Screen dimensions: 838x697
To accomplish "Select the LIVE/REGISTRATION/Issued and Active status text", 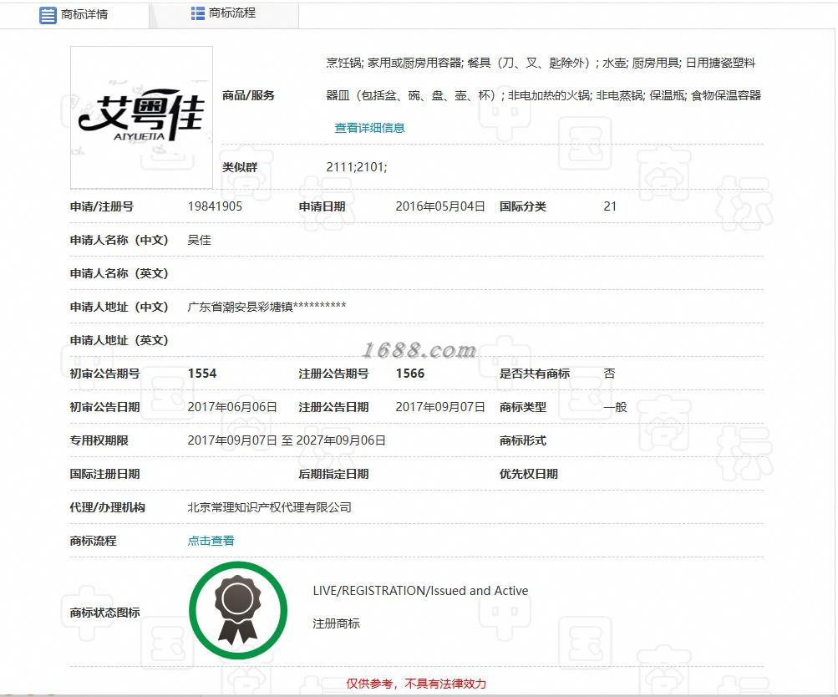I will 420,591.
